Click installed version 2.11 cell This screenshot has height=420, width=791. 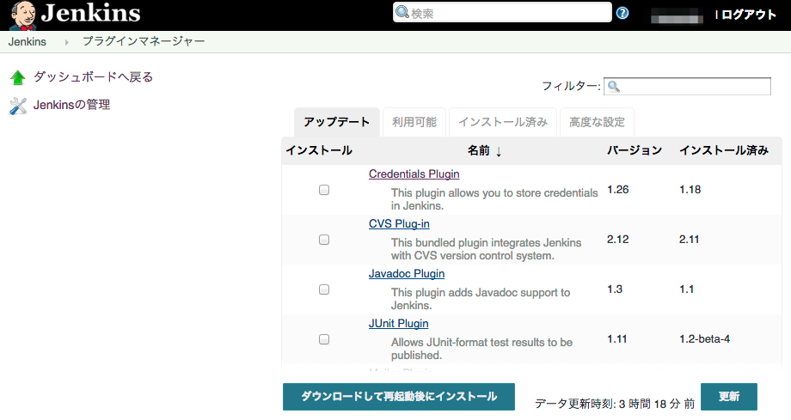(x=689, y=240)
